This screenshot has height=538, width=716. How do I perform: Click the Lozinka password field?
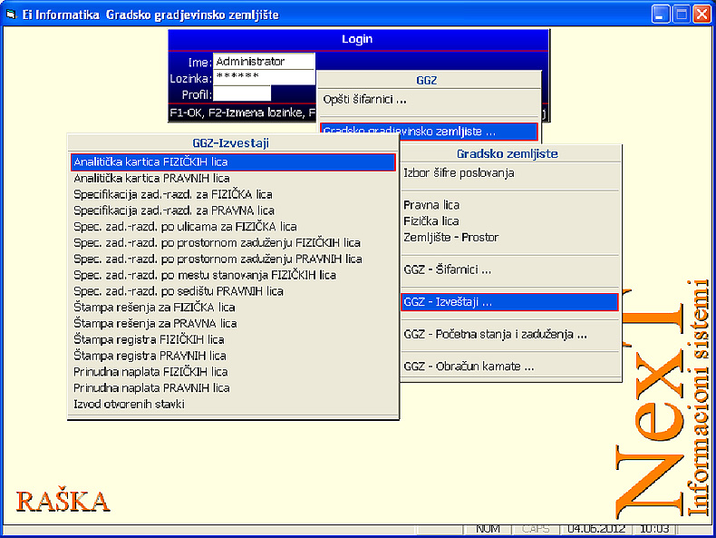(263, 77)
